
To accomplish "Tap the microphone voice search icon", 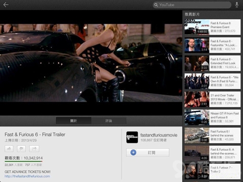I will pos(237,5).
